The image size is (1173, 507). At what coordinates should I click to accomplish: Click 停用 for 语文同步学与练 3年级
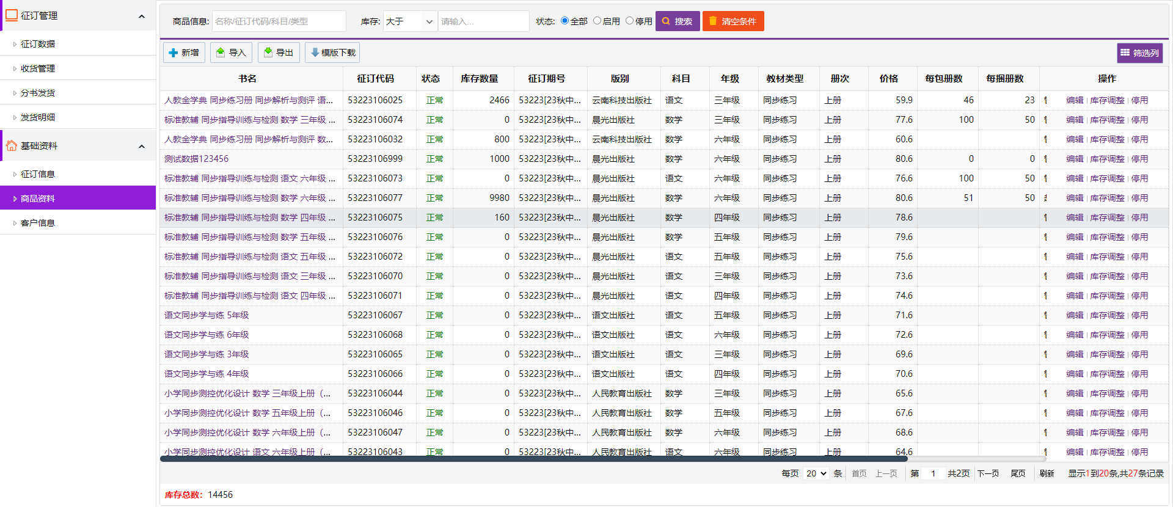coord(1139,354)
